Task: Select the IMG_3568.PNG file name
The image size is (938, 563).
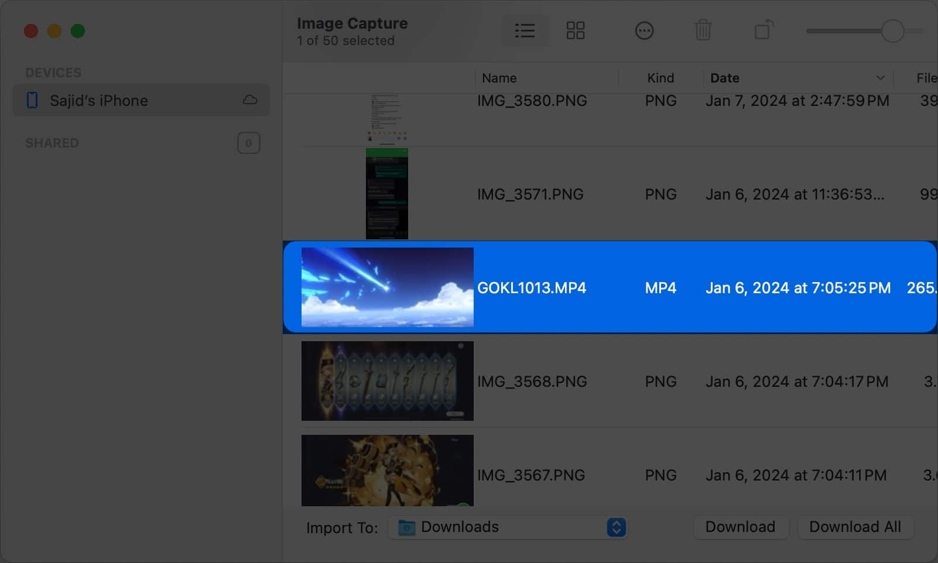Action: click(x=532, y=382)
